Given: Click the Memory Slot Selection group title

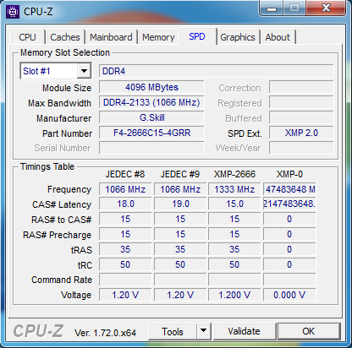Looking at the screenshot, I should 65,52.
